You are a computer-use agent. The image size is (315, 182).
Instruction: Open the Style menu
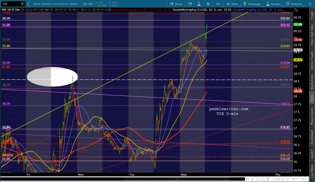click(233, 4)
